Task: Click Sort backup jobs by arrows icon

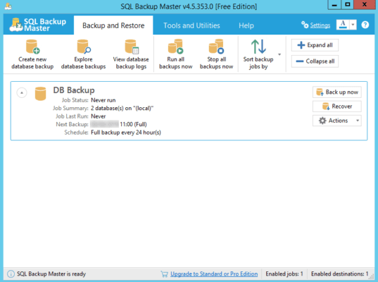Action: [x=258, y=47]
